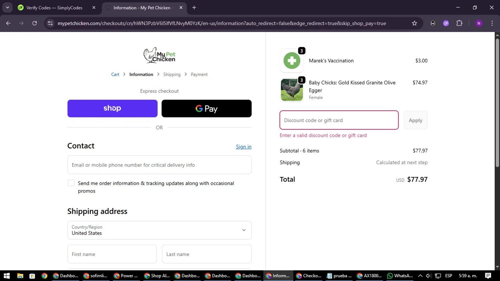The height and width of the screenshot is (281, 500).
Task: Open the Extensions puzzle icon
Action: [x=459, y=23]
